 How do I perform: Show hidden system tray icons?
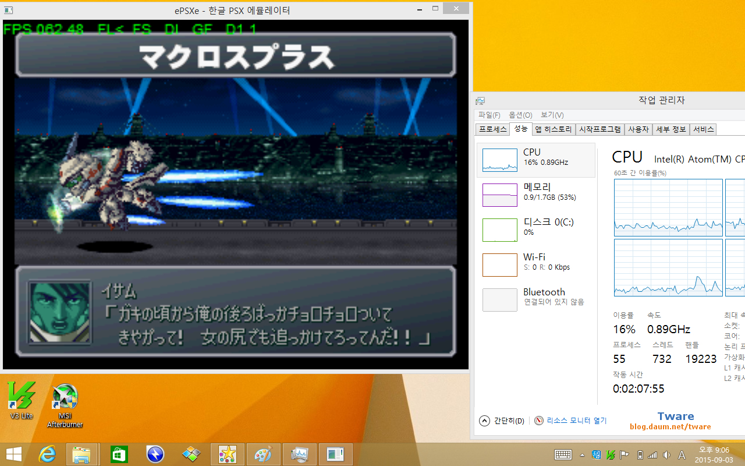click(582, 455)
